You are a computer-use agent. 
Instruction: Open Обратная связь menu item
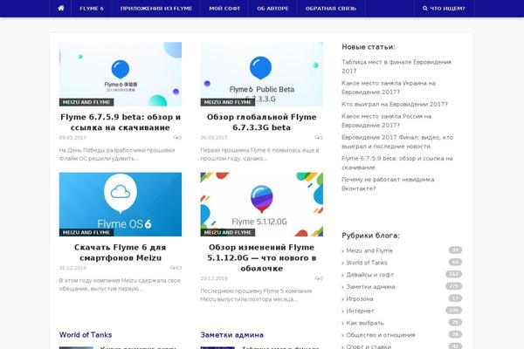[x=331, y=9]
